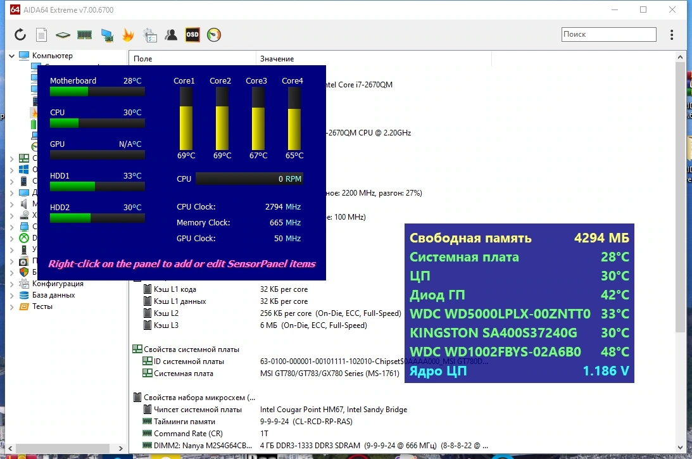Click the Кэш L1 кода row icon
The width and height of the screenshot is (692, 459).
[148, 289]
